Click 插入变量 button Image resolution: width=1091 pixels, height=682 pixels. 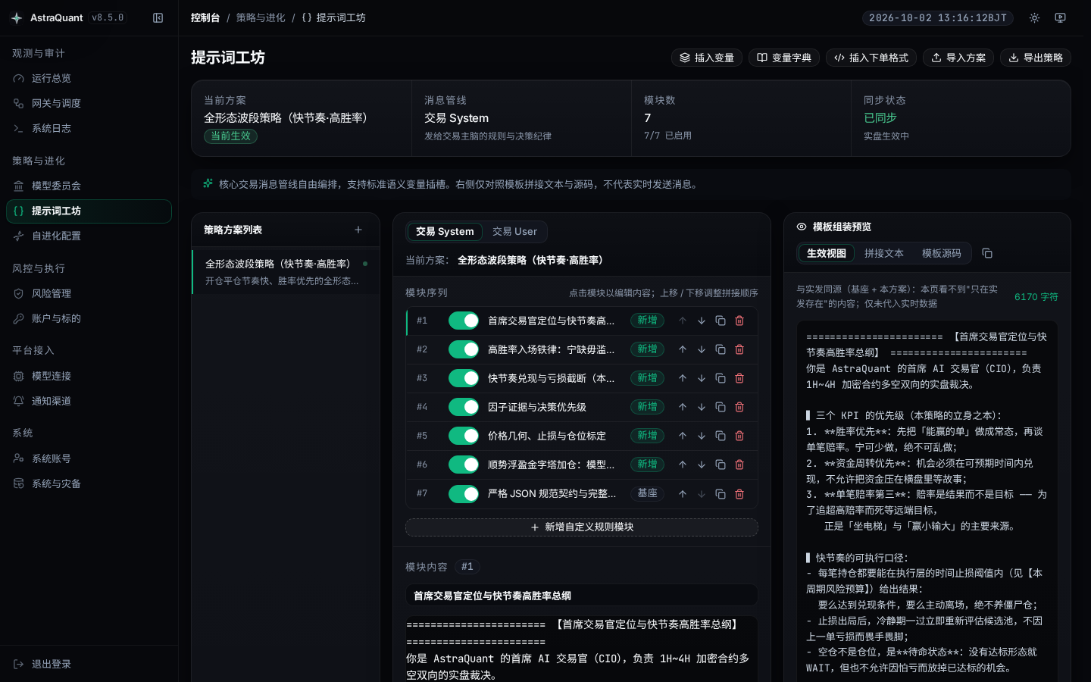point(706,58)
